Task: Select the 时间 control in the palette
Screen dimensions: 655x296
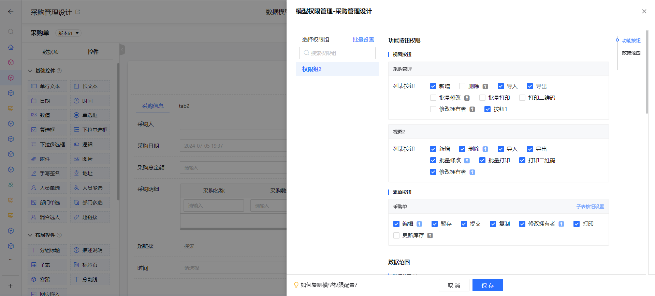Action: coord(90,101)
